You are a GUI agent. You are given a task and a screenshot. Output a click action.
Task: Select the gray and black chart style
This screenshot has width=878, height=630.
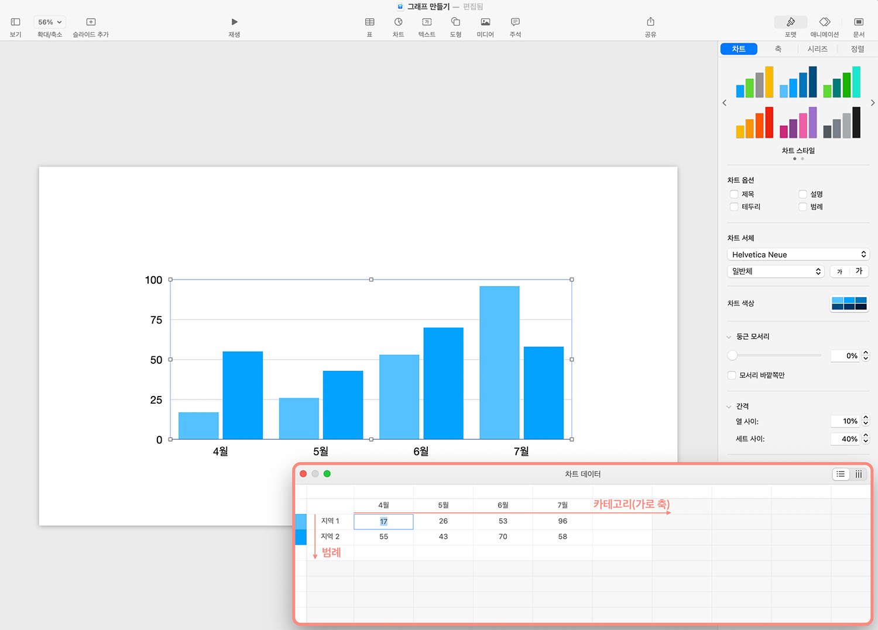842,122
